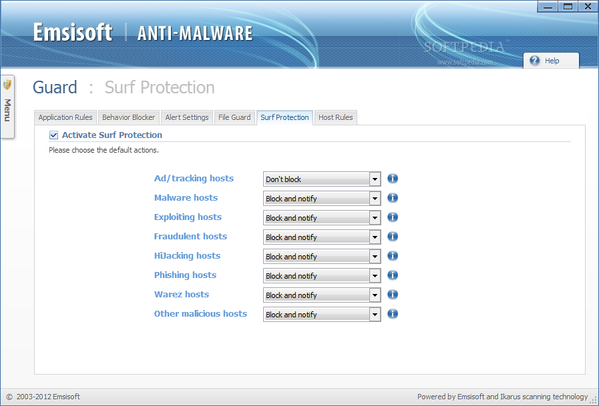The height and width of the screenshot is (406, 599).
Task: Select the Surf Protection tab
Action: (x=284, y=117)
